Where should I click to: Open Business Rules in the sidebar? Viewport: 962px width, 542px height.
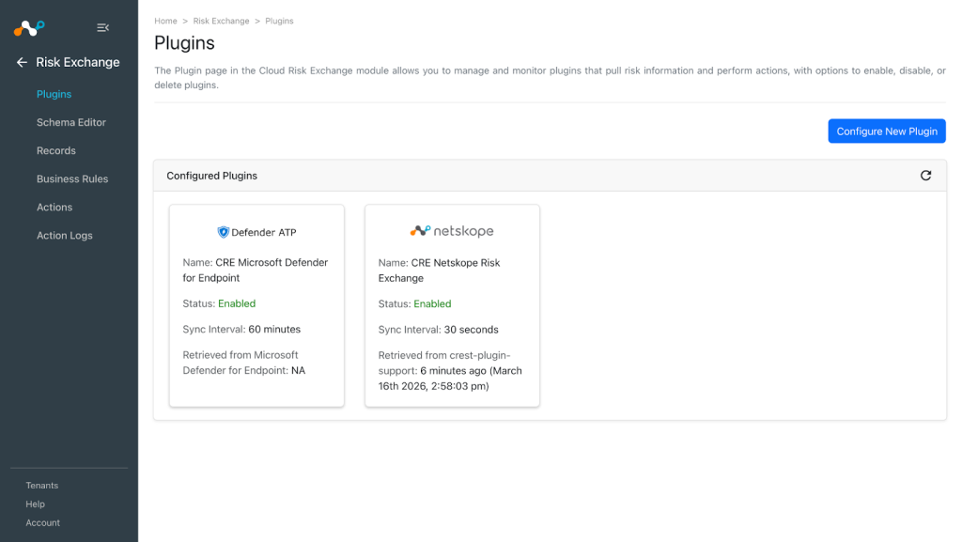pos(72,178)
